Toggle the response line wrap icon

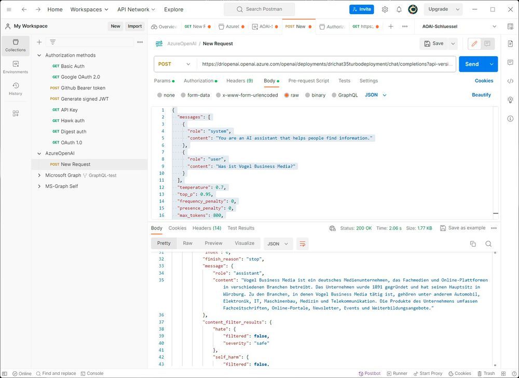click(302, 244)
